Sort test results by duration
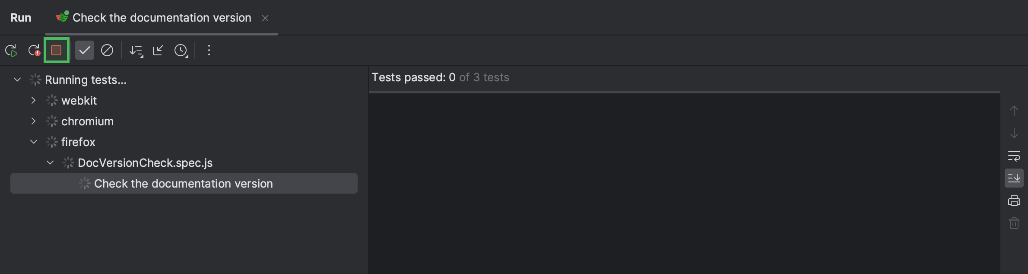The height and width of the screenshot is (274, 1028). (136, 50)
